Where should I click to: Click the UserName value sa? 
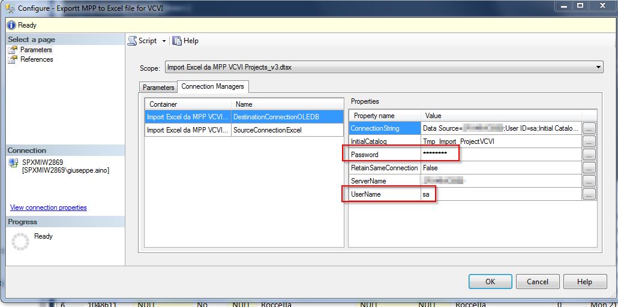(x=426, y=194)
